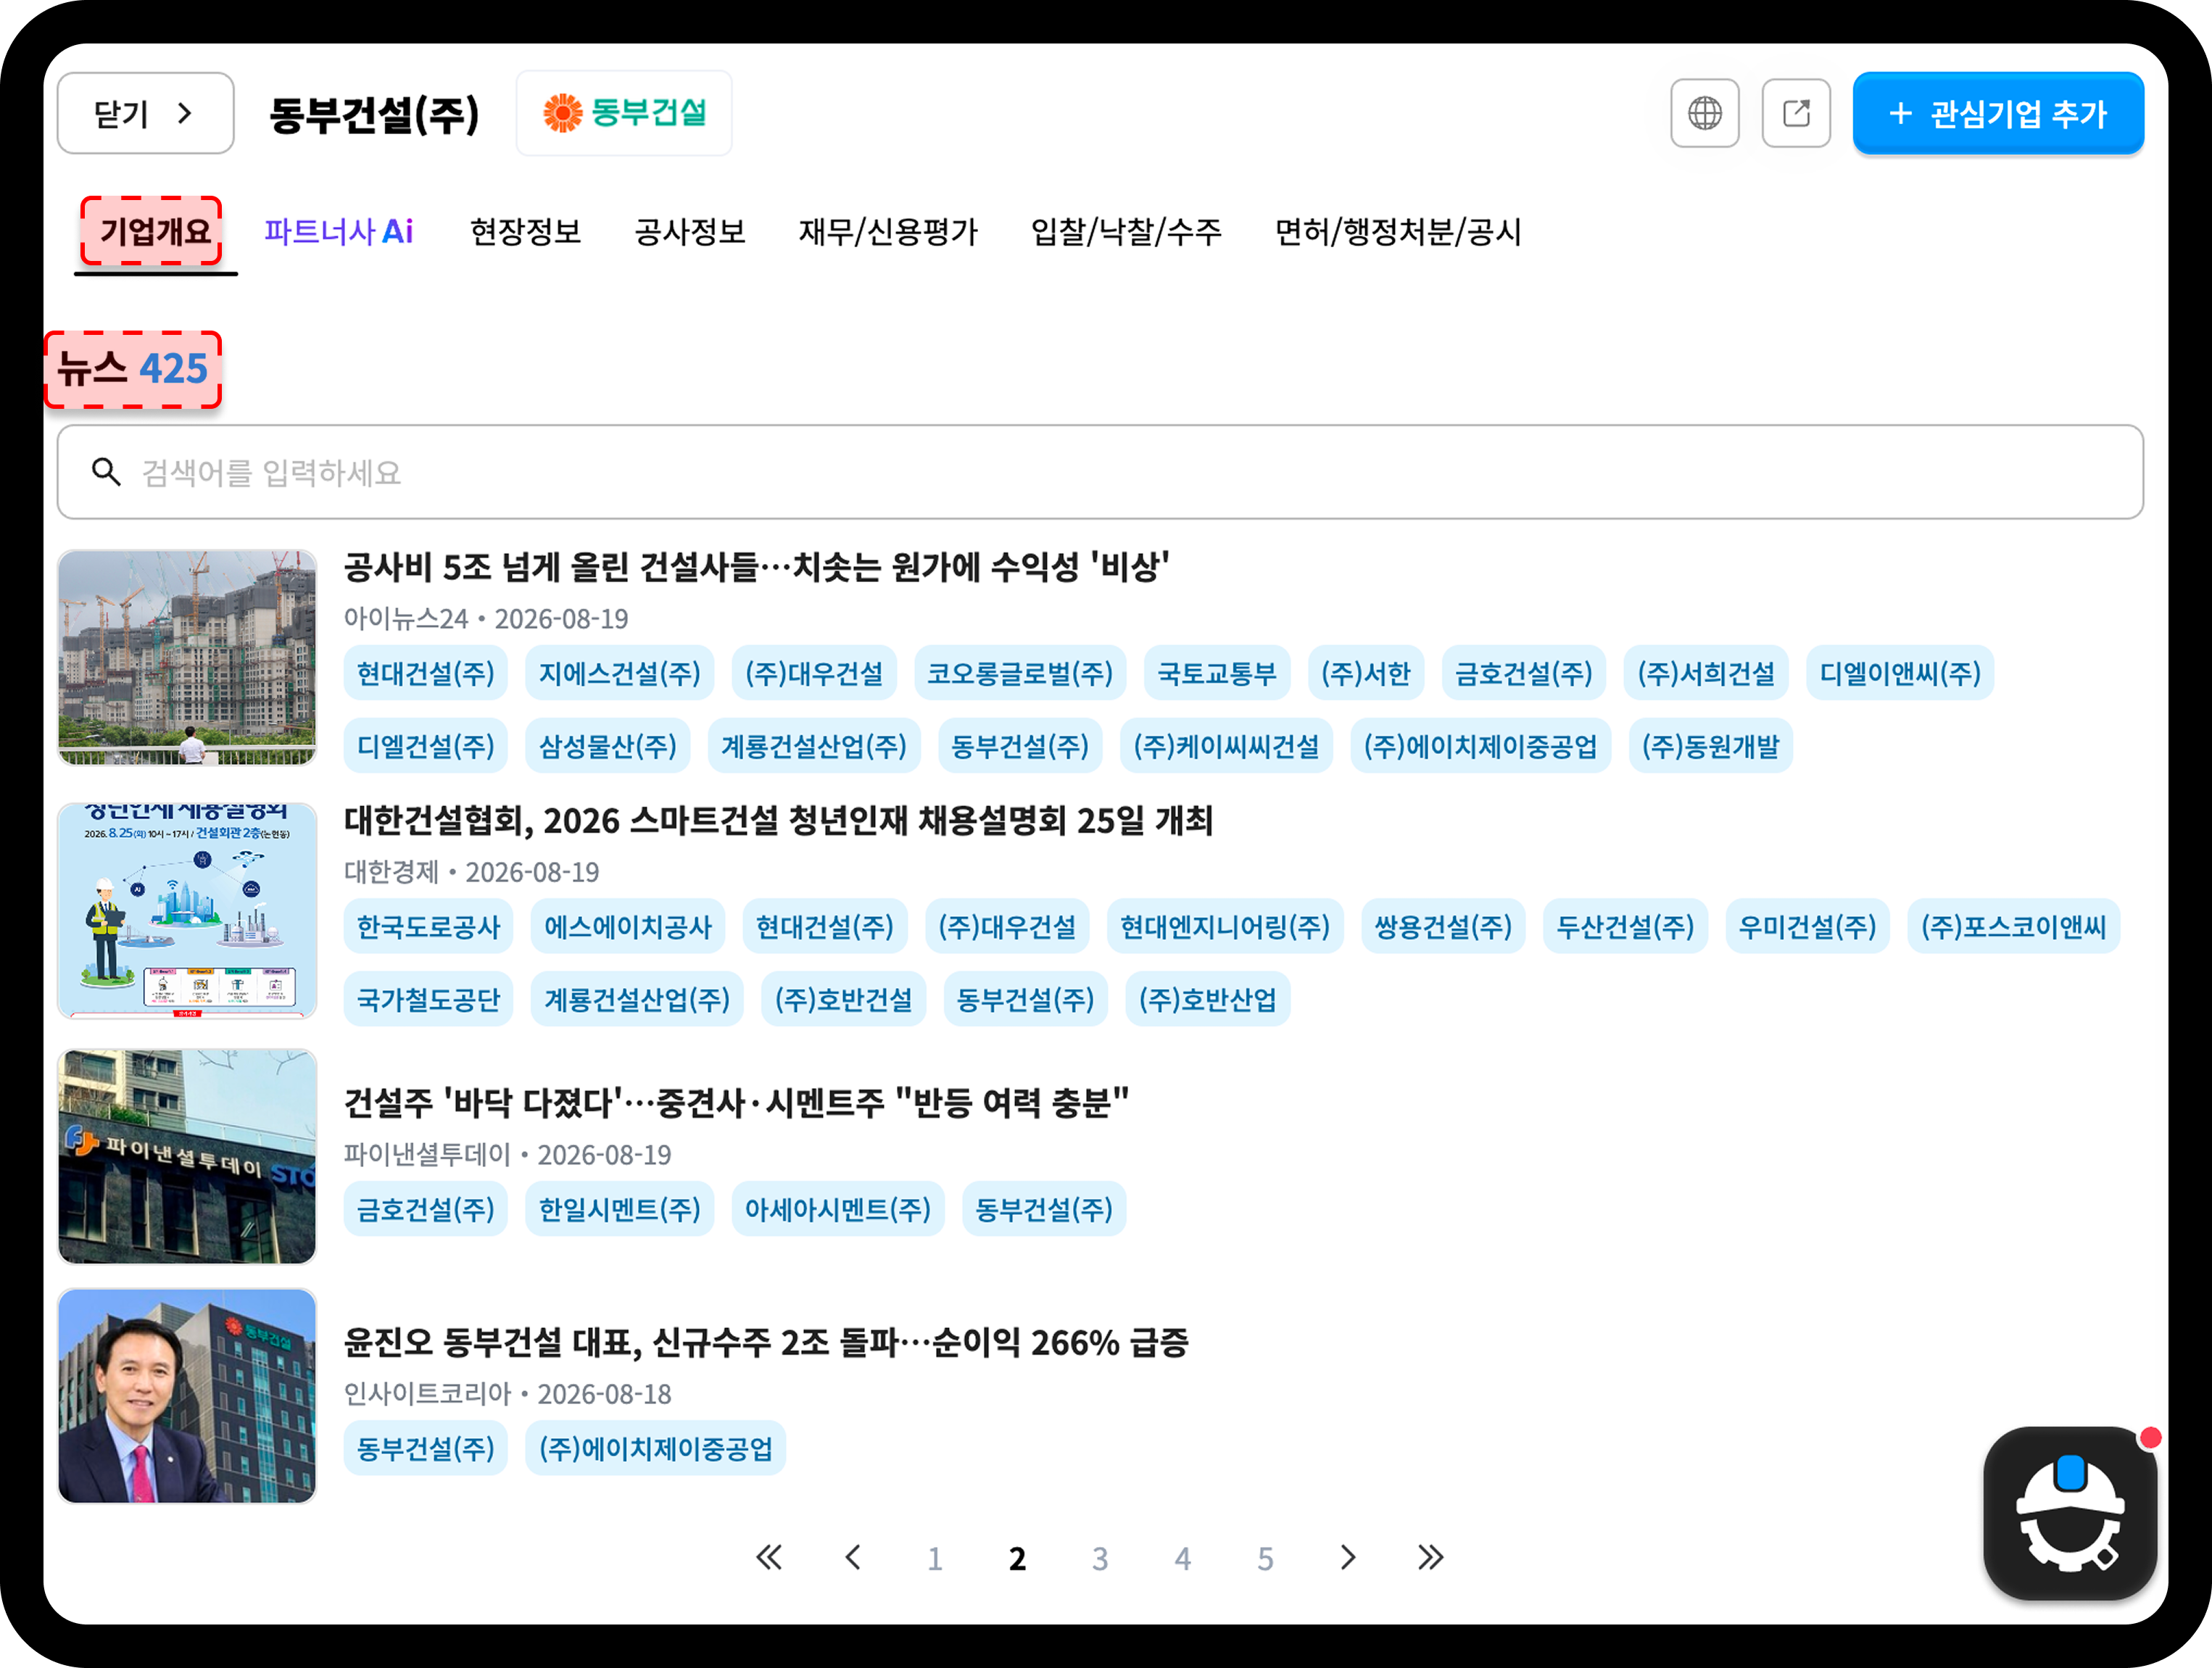
Task: Click (주)대우건설 tag in 채용설명회 article
Action: point(1007,926)
